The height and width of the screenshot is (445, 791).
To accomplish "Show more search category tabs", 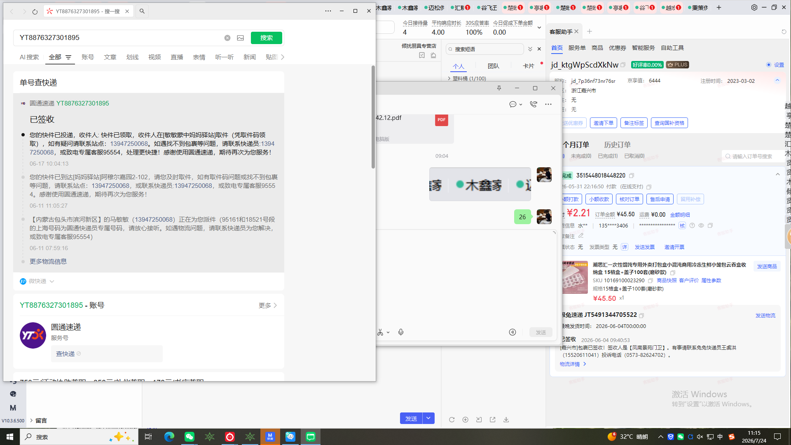I will coord(283,57).
